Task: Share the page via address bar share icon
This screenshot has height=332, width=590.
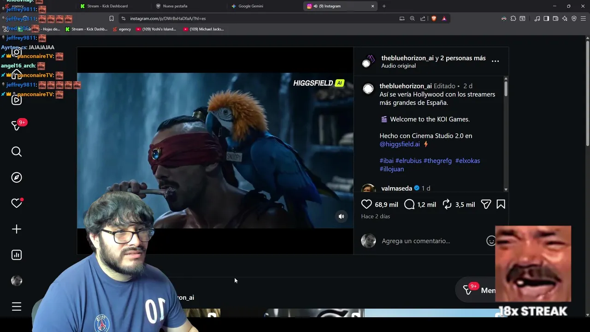Action: point(423,18)
